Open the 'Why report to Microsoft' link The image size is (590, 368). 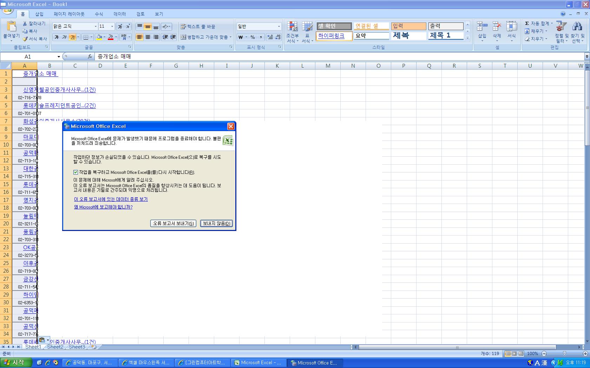coord(103,207)
